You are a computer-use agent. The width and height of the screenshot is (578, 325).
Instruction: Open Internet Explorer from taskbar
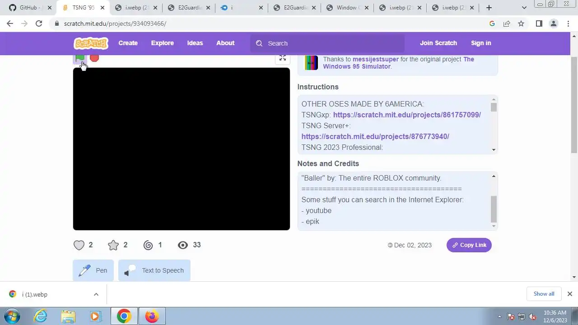pos(40,316)
